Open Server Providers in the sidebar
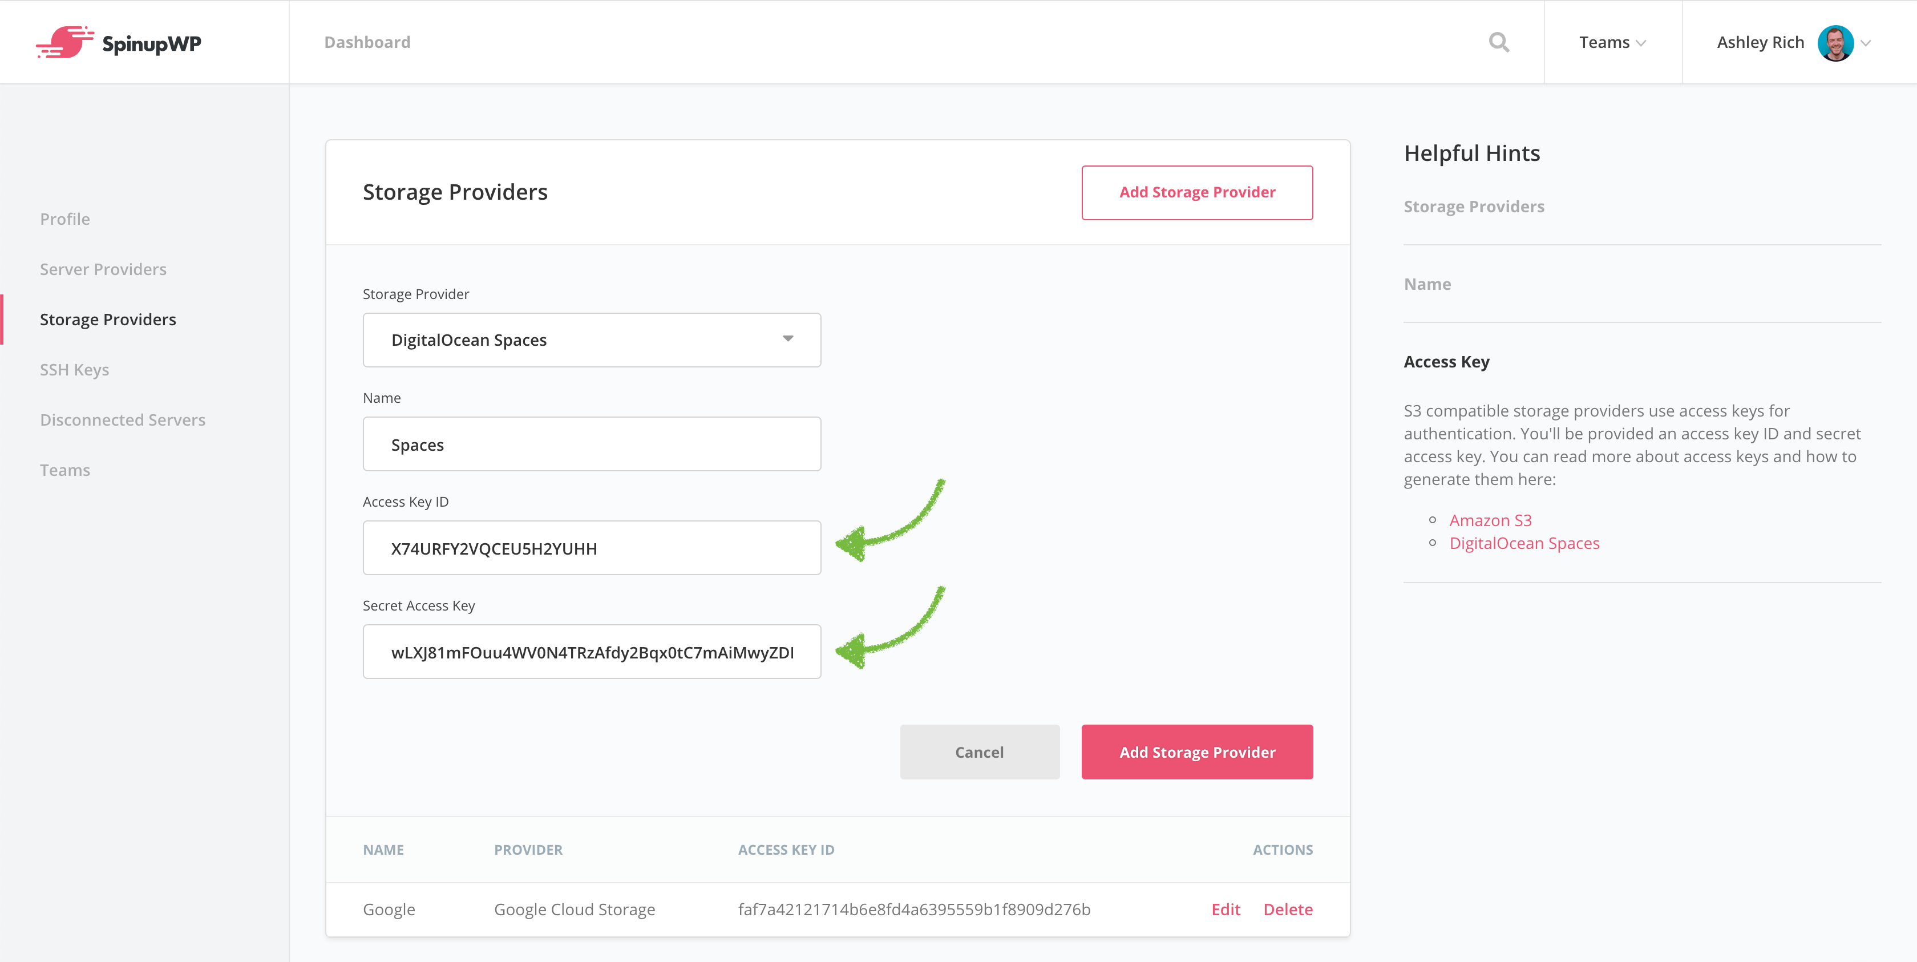 tap(103, 269)
